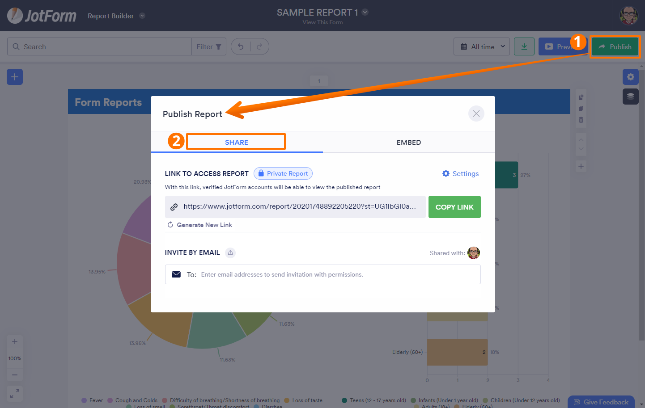Viewport: 645px width, 408px height.
Task: Click the Publish button
Action: tap(615, 46)
